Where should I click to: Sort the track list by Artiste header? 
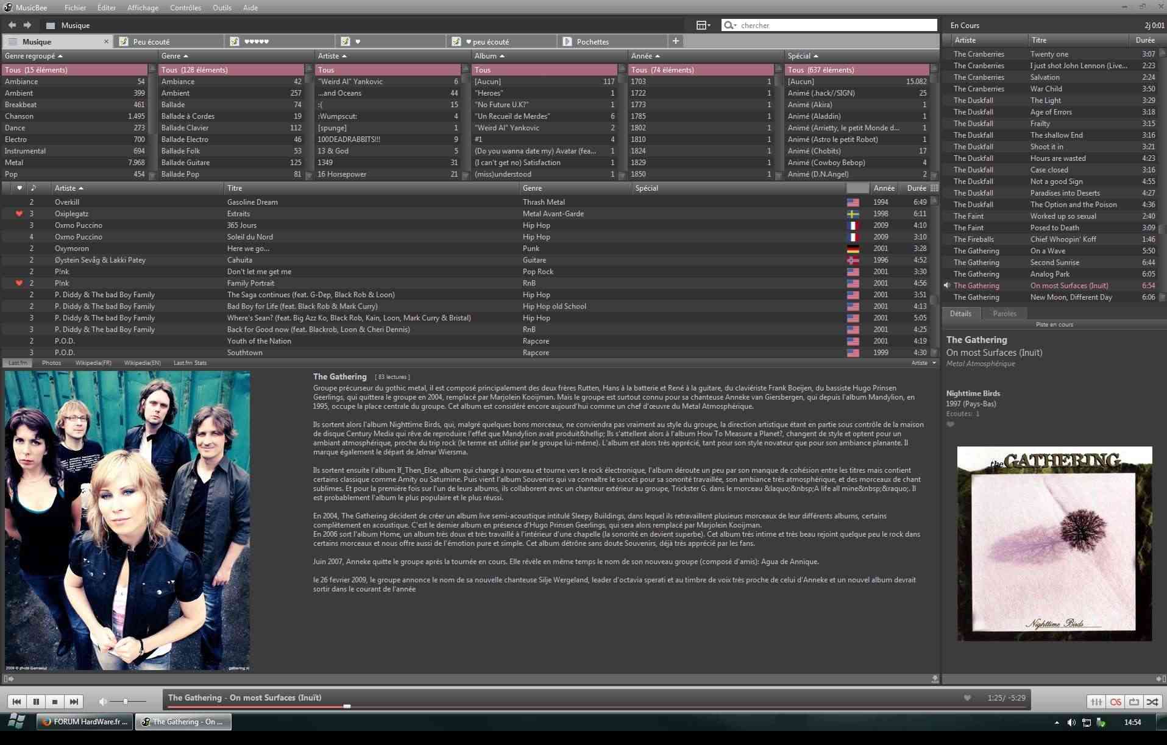pos(137,188)
